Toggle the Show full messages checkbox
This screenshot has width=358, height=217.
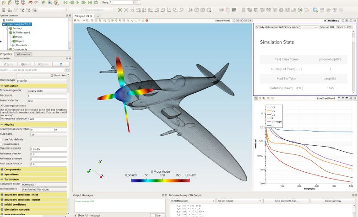[76, 215]
